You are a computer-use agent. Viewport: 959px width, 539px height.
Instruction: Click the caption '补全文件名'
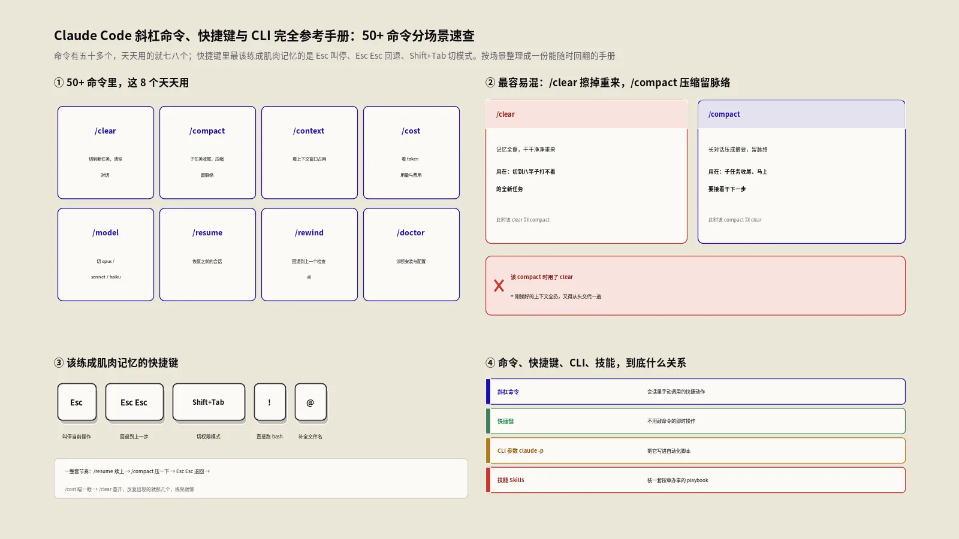pos(310,437)
